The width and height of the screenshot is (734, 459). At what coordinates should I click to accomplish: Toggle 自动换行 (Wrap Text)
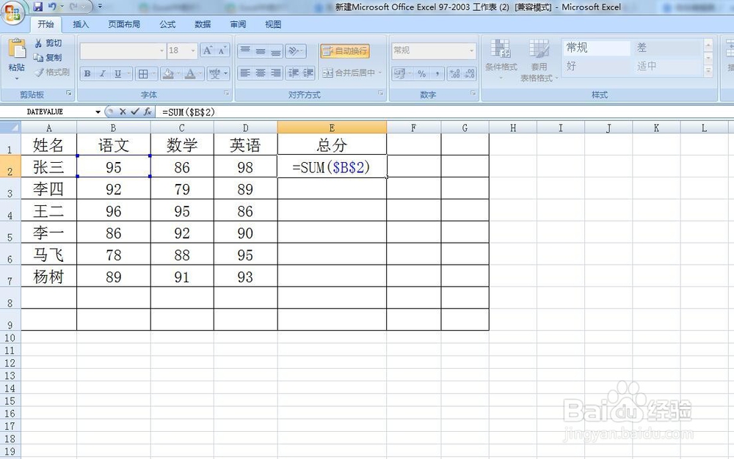point(345,51)
